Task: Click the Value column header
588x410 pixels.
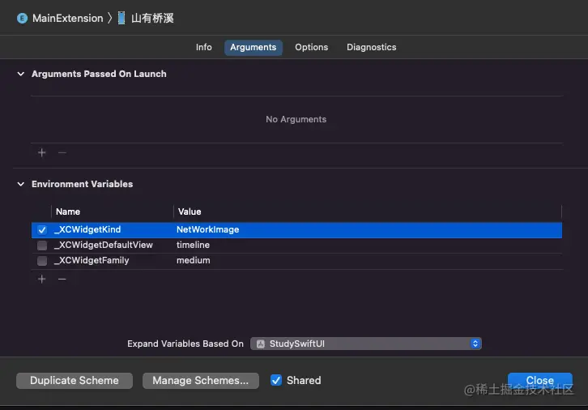Action: [x=190, y=211]
